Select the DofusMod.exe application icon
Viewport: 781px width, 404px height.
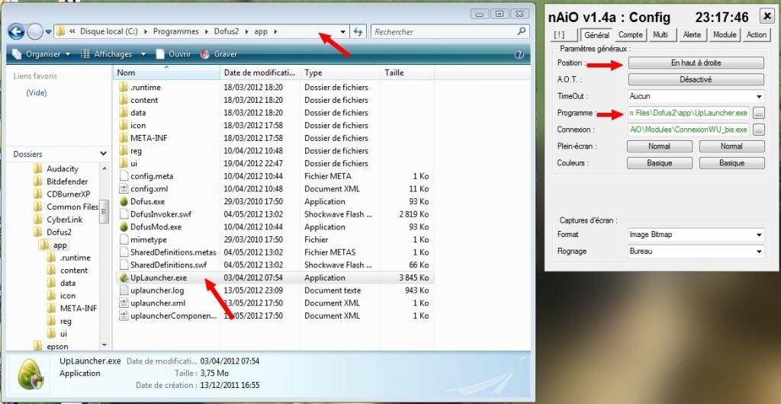pyautogui.click(x=124, y=227)
